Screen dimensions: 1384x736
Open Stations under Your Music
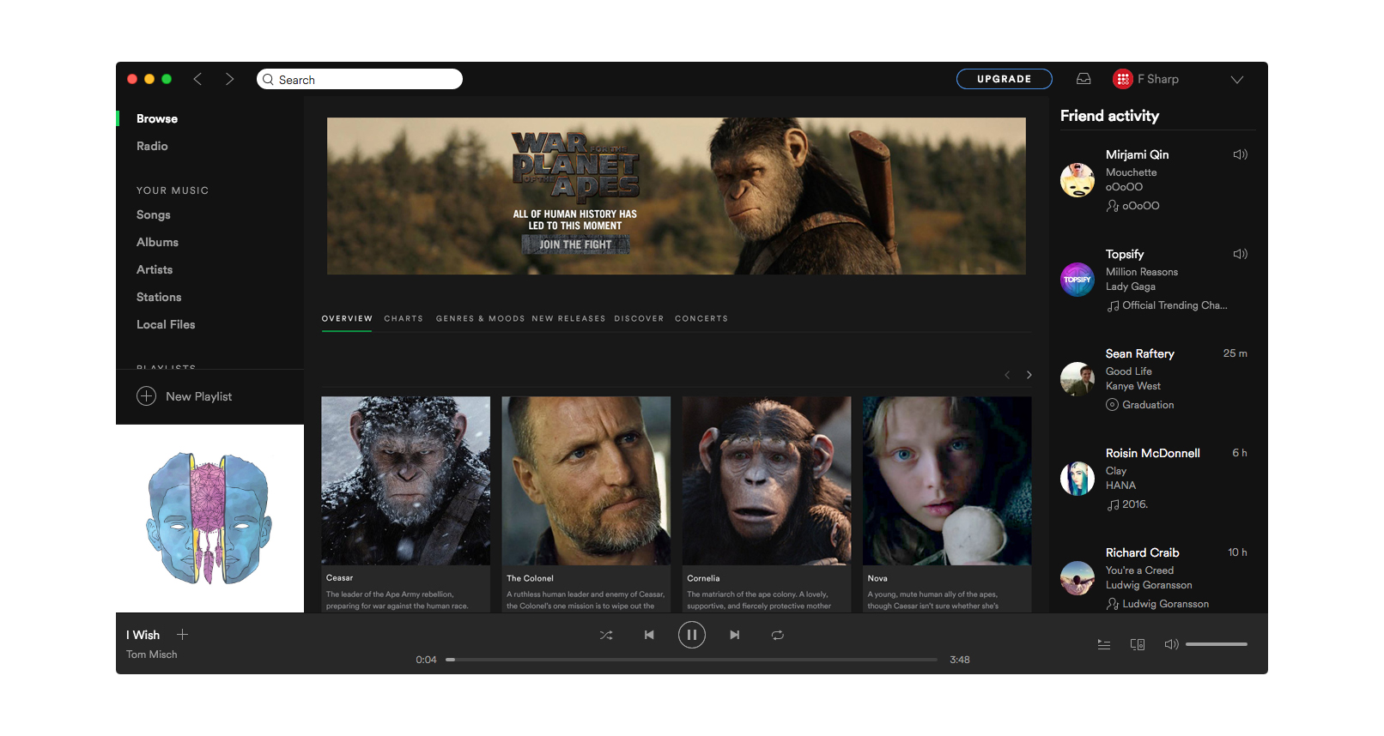pyautogui.click(x=159, y=298)
